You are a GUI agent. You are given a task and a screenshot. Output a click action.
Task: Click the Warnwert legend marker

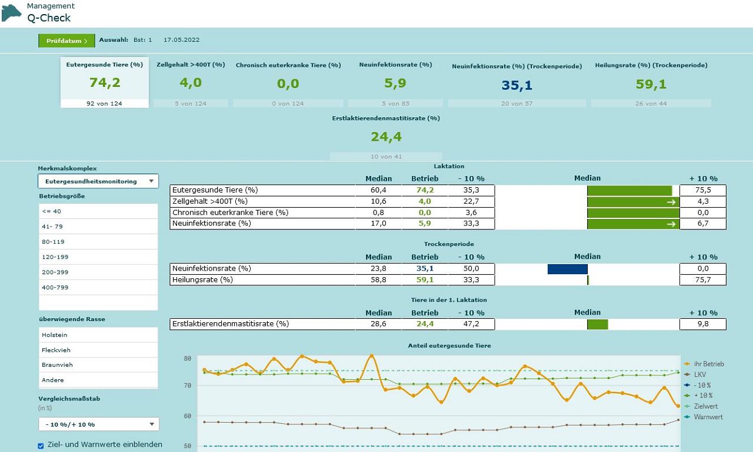687,417
